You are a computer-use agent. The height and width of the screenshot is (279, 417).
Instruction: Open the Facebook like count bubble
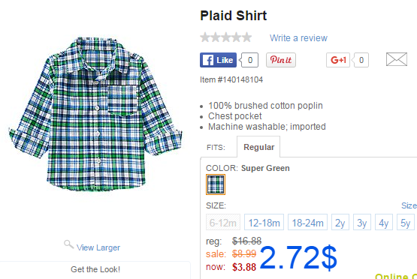[249, 60]
